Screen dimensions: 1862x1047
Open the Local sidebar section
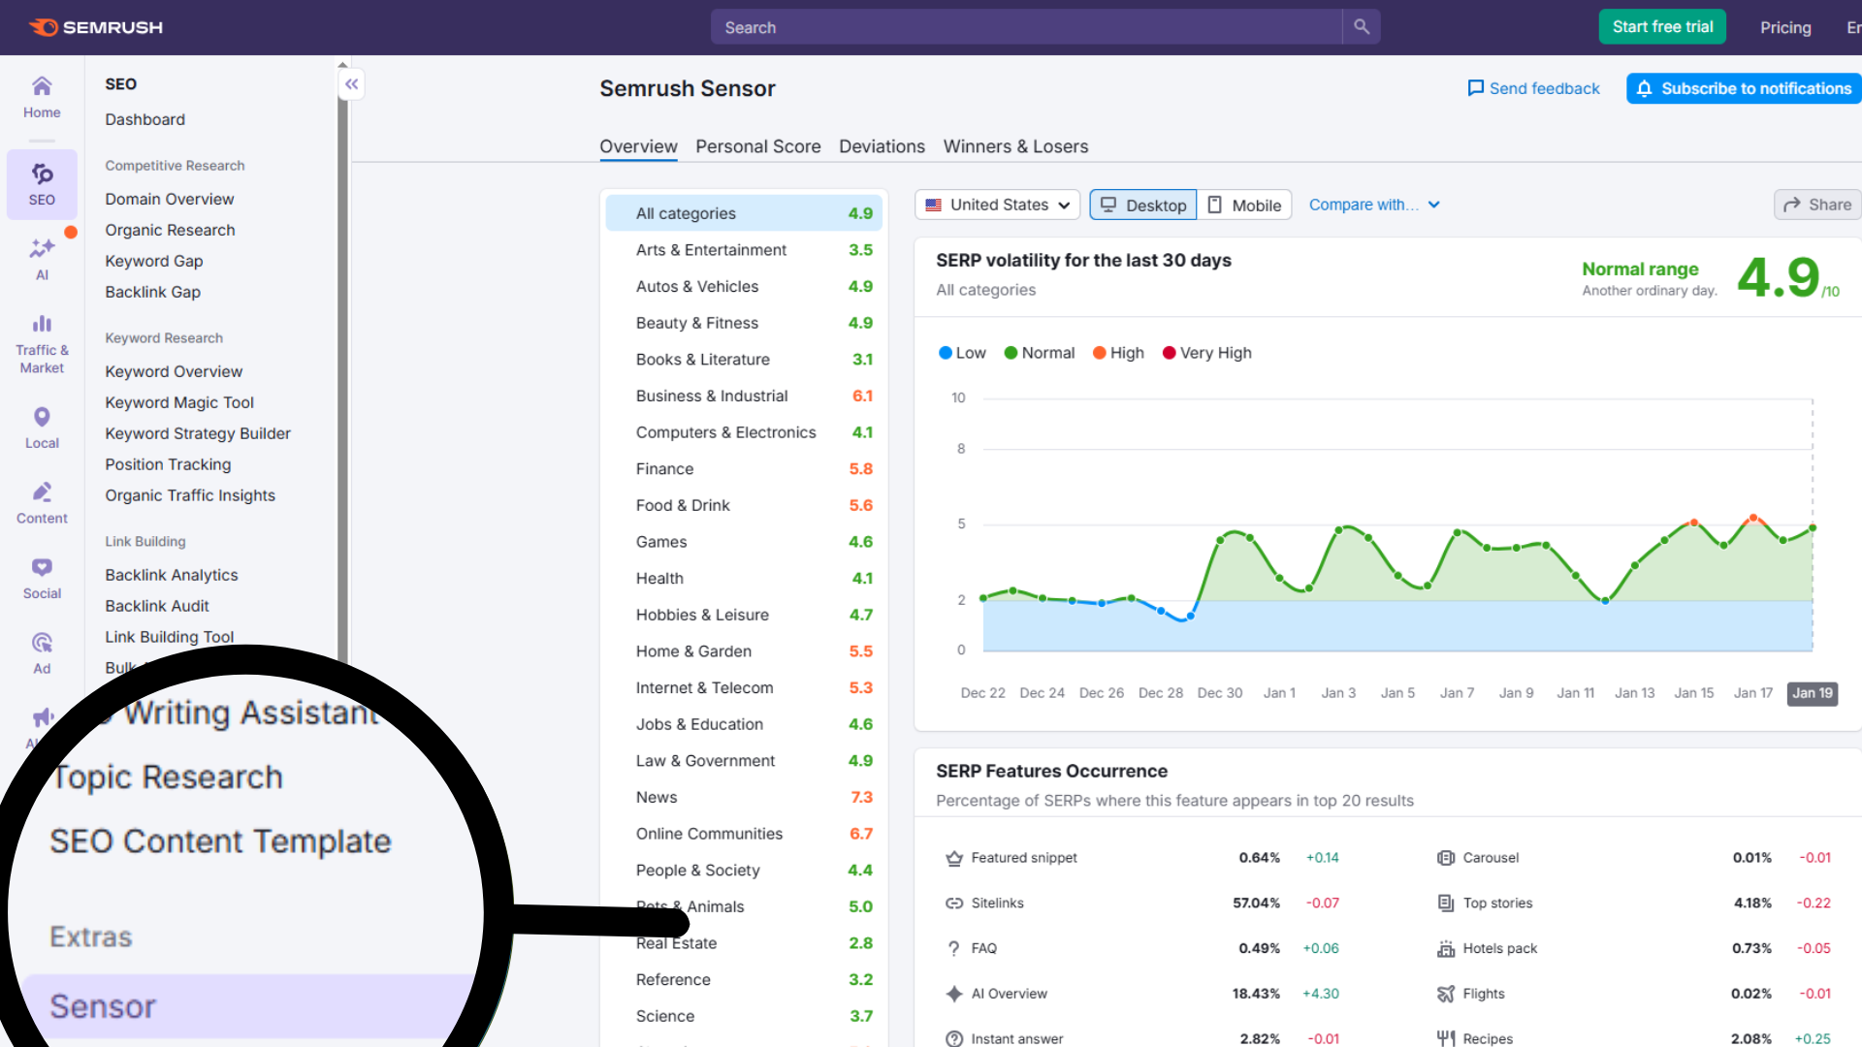[42, 428]
